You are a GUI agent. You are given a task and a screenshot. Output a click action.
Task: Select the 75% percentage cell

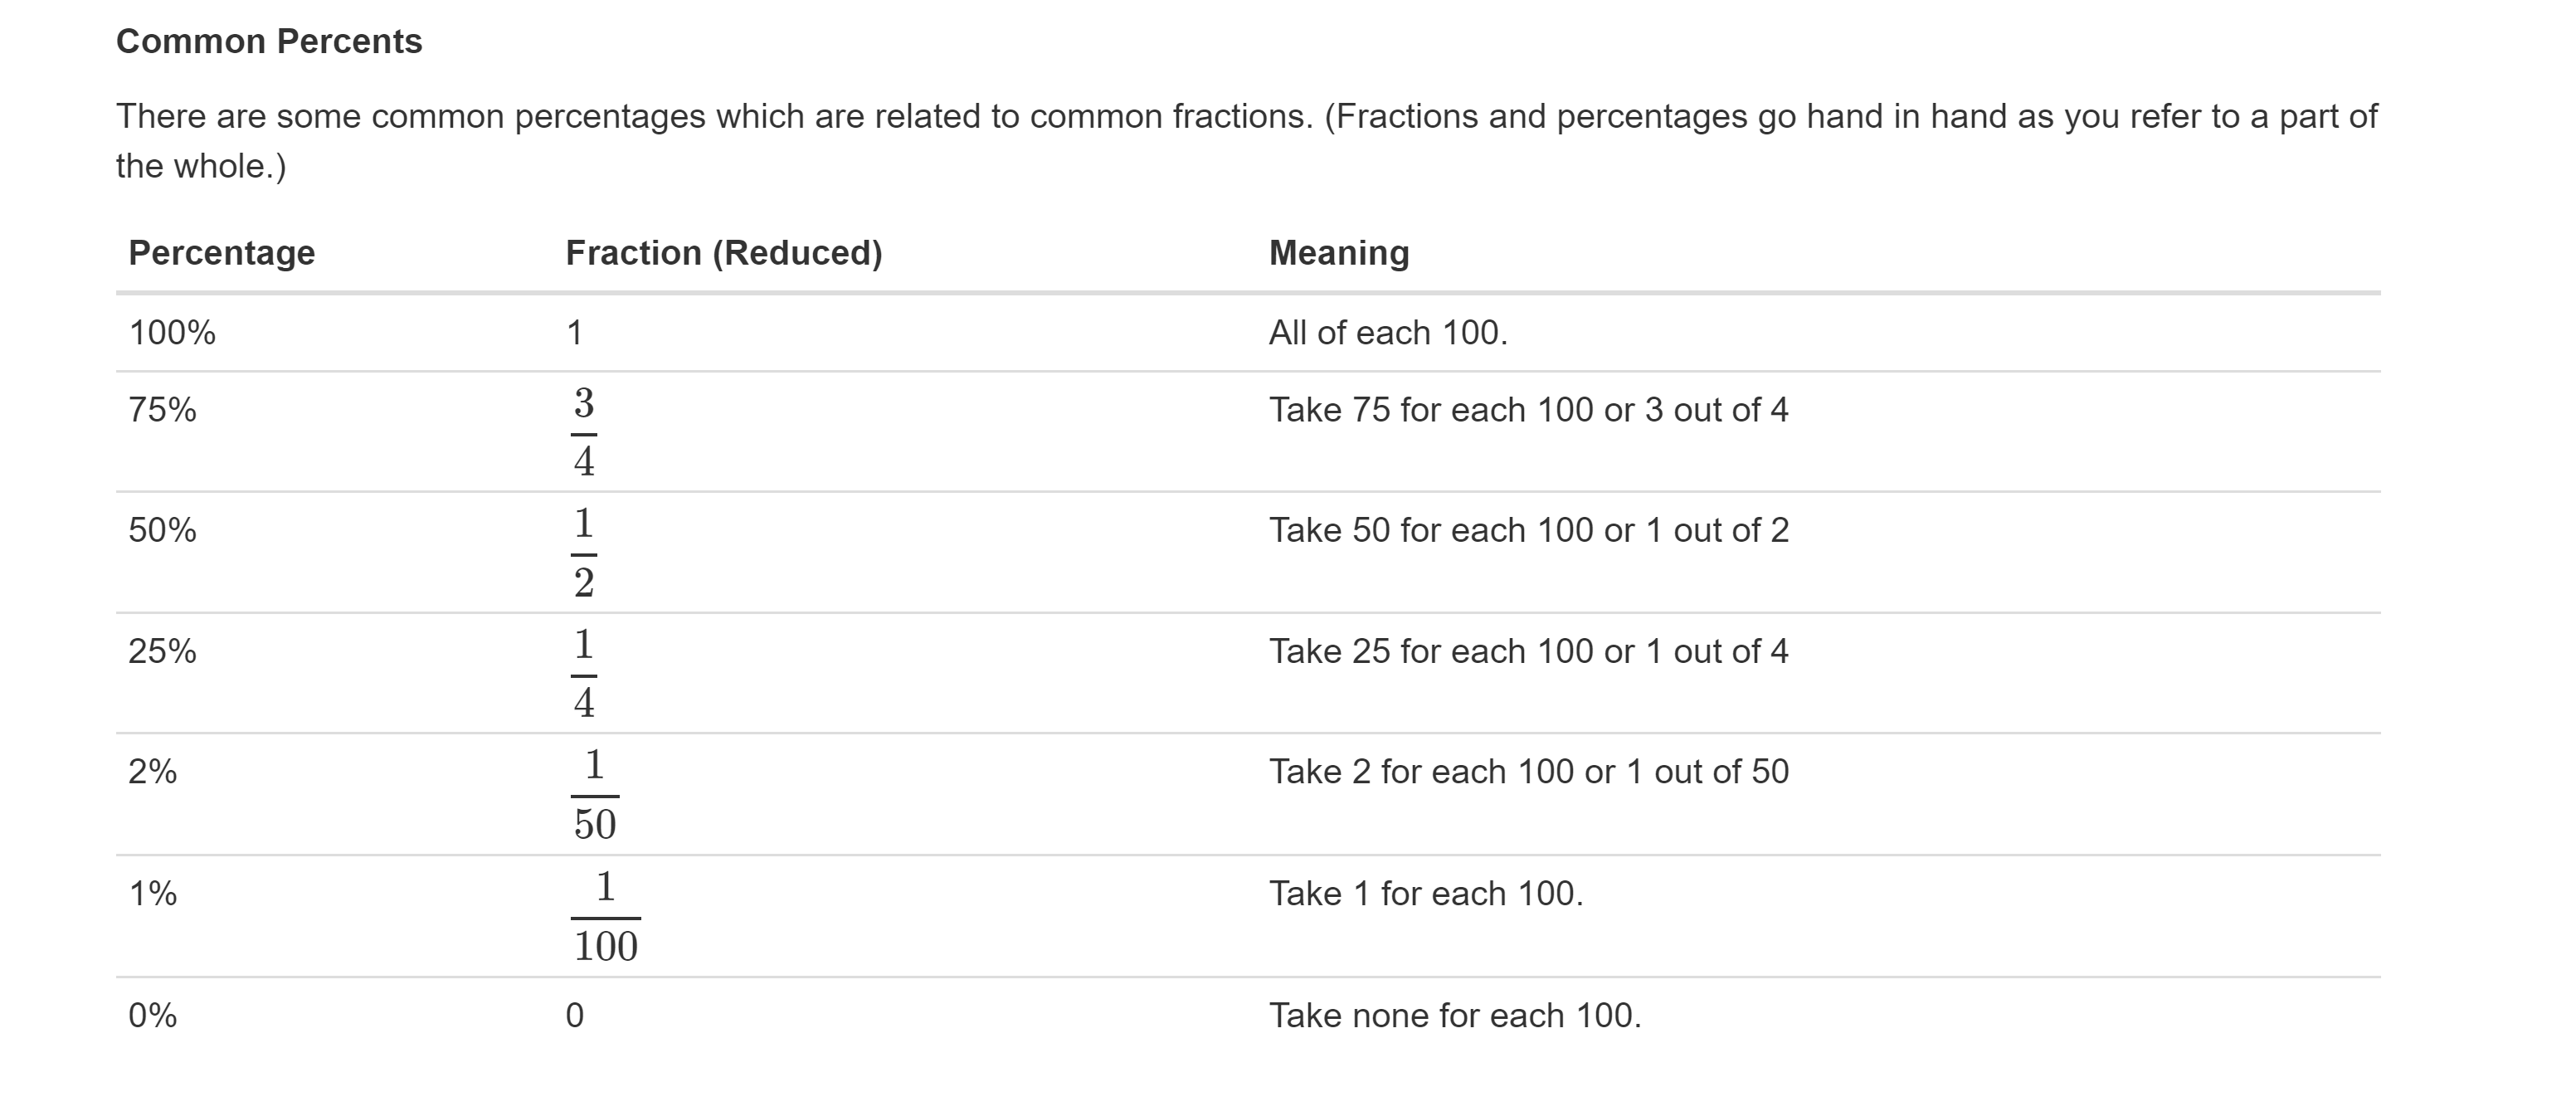tap(162, 410)
